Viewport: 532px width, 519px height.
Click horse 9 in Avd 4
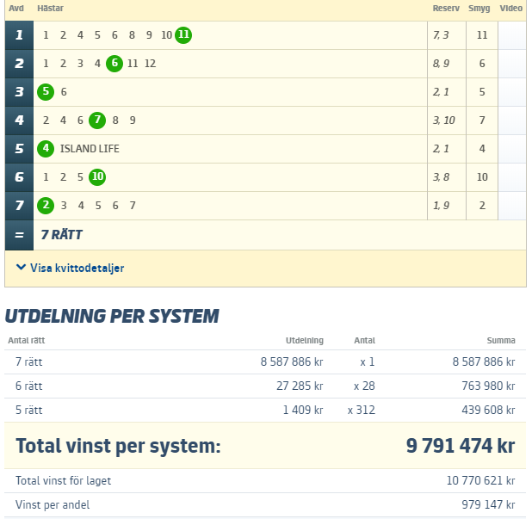coord(133,120)
